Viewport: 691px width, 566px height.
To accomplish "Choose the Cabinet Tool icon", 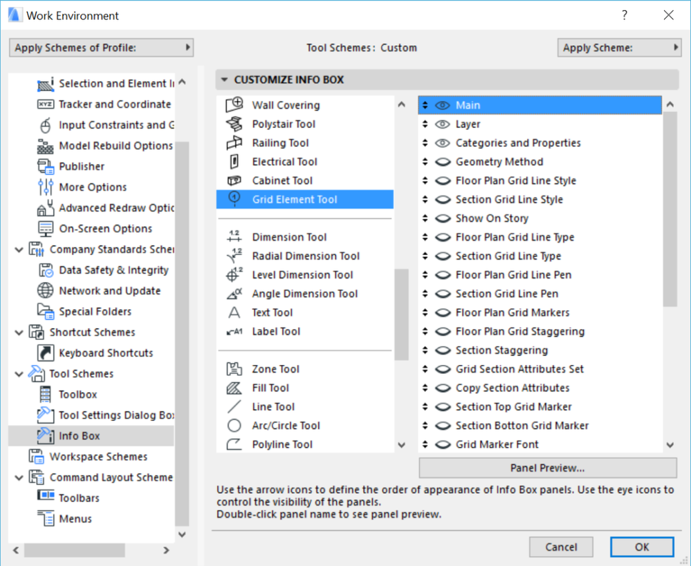I will pyautogui.click(x=234, y=180).
